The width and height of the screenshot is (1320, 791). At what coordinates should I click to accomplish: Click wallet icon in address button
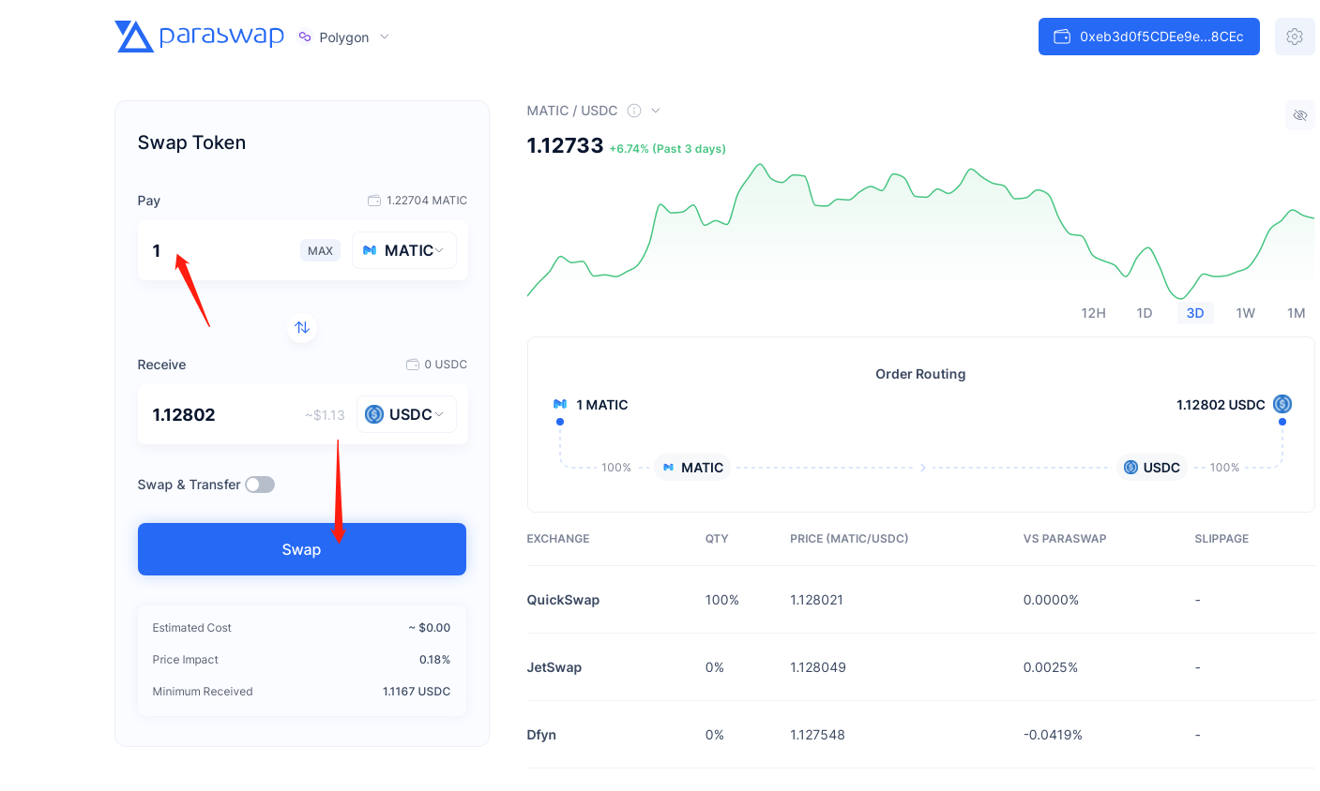[1062, 37]
